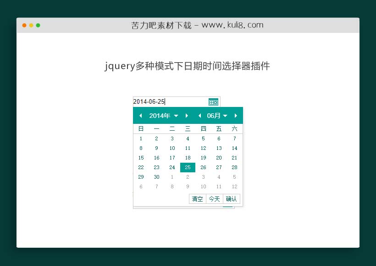This screenshot has height=266, width=376.
Task: Click the green window dot
Action: click(39, 26)
